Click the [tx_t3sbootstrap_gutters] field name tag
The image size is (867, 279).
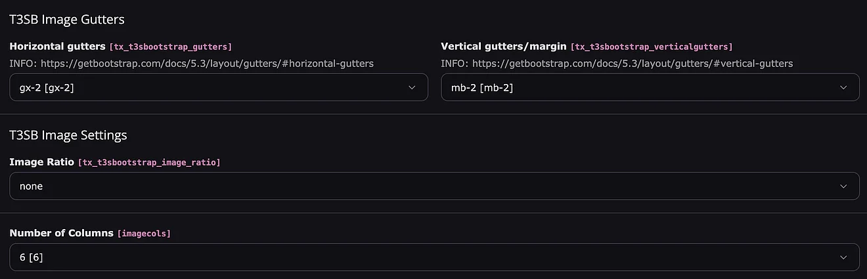(170, 47)
